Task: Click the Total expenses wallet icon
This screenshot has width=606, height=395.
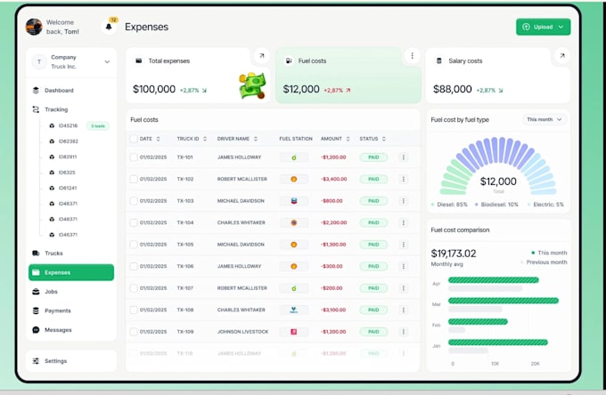Action: 138,61
